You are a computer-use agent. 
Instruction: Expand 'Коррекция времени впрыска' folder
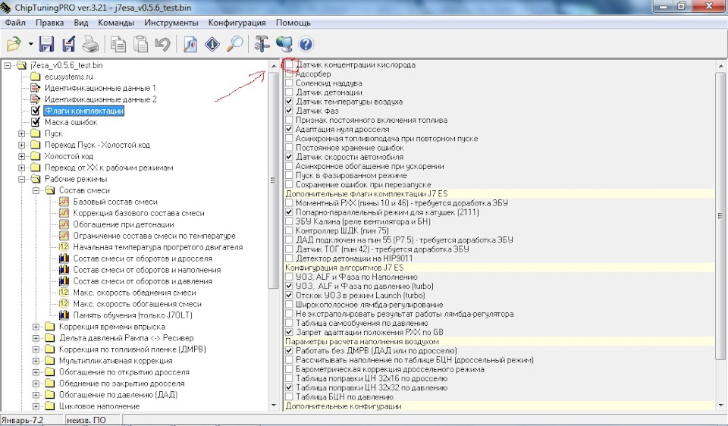pos(36,327)
